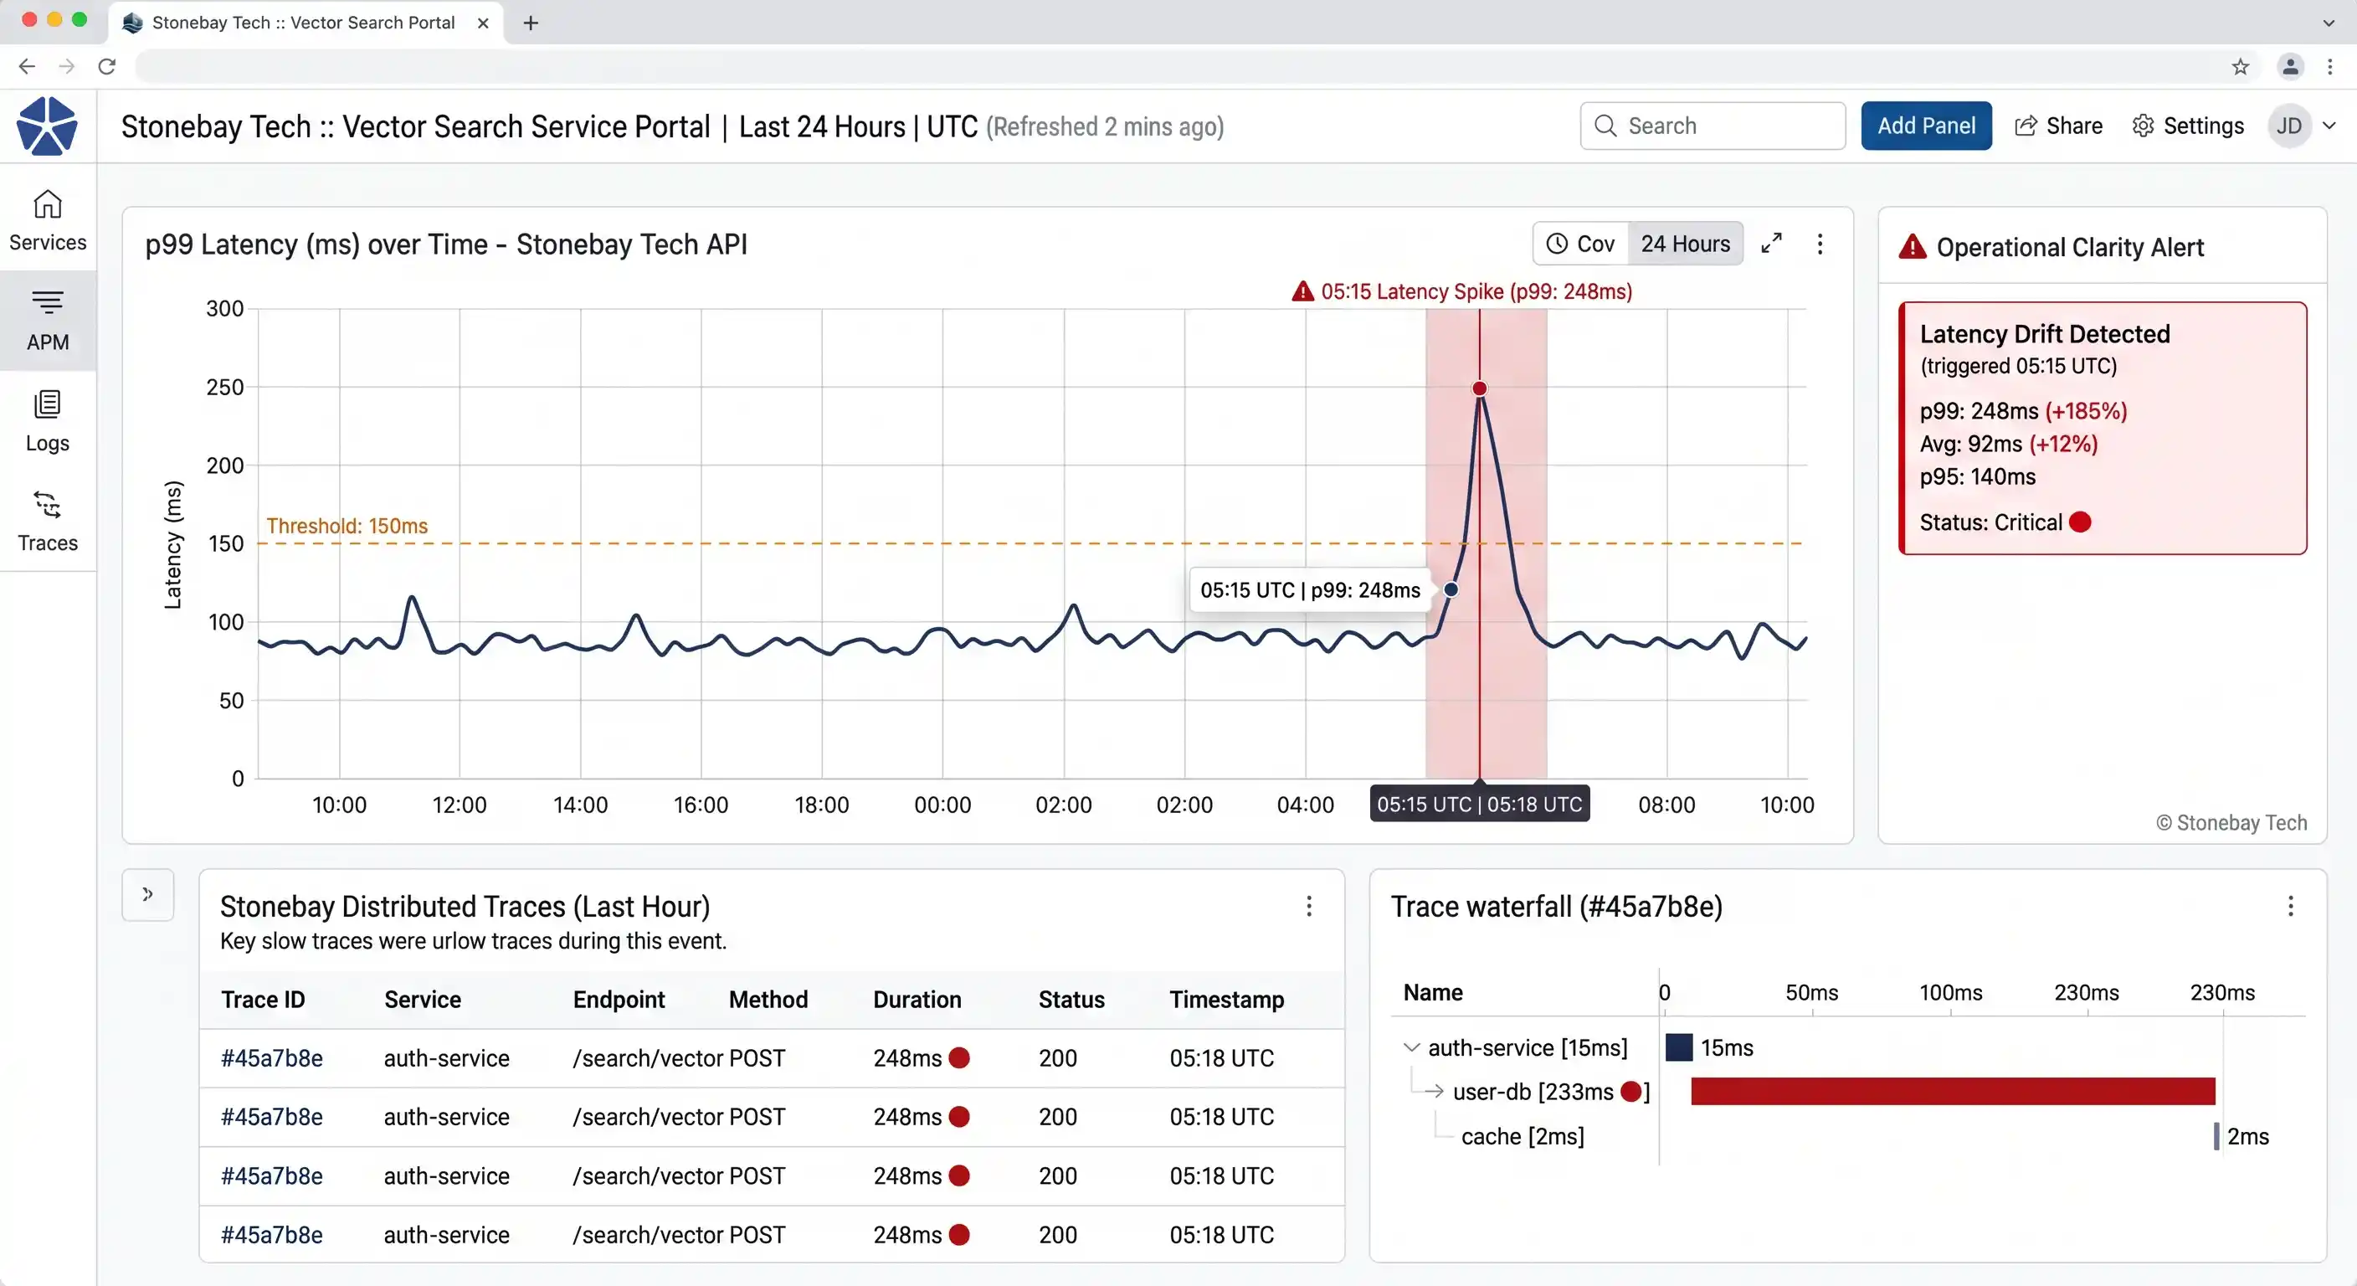Go back in browser history
This screenshot has width=2357, height=1286.
pyautogui.click(x=27, y=66)
